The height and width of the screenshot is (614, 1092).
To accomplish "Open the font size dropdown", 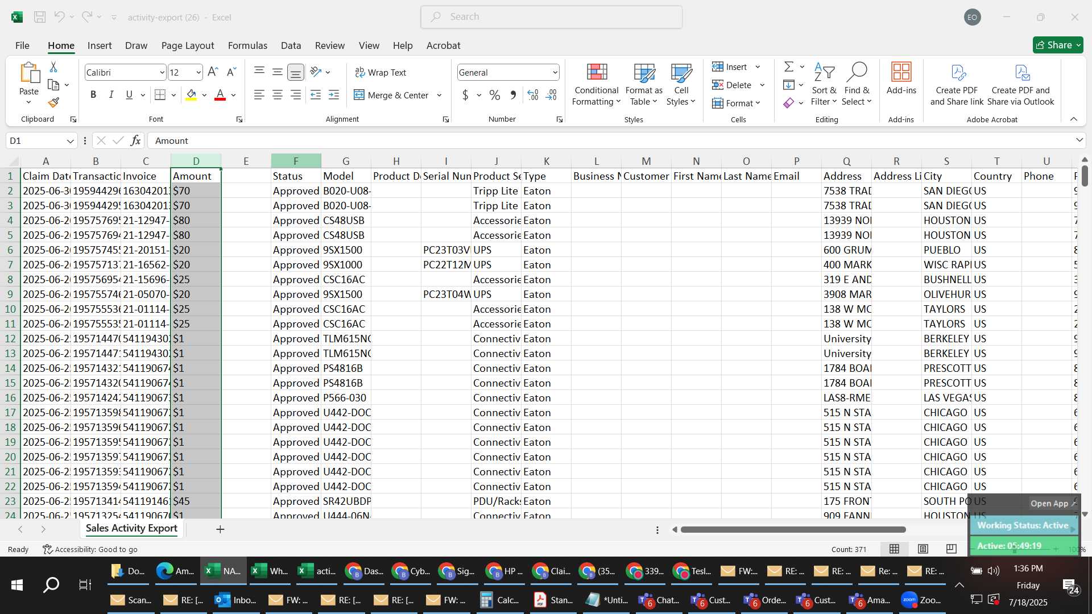I will click(x=198, y=72).
